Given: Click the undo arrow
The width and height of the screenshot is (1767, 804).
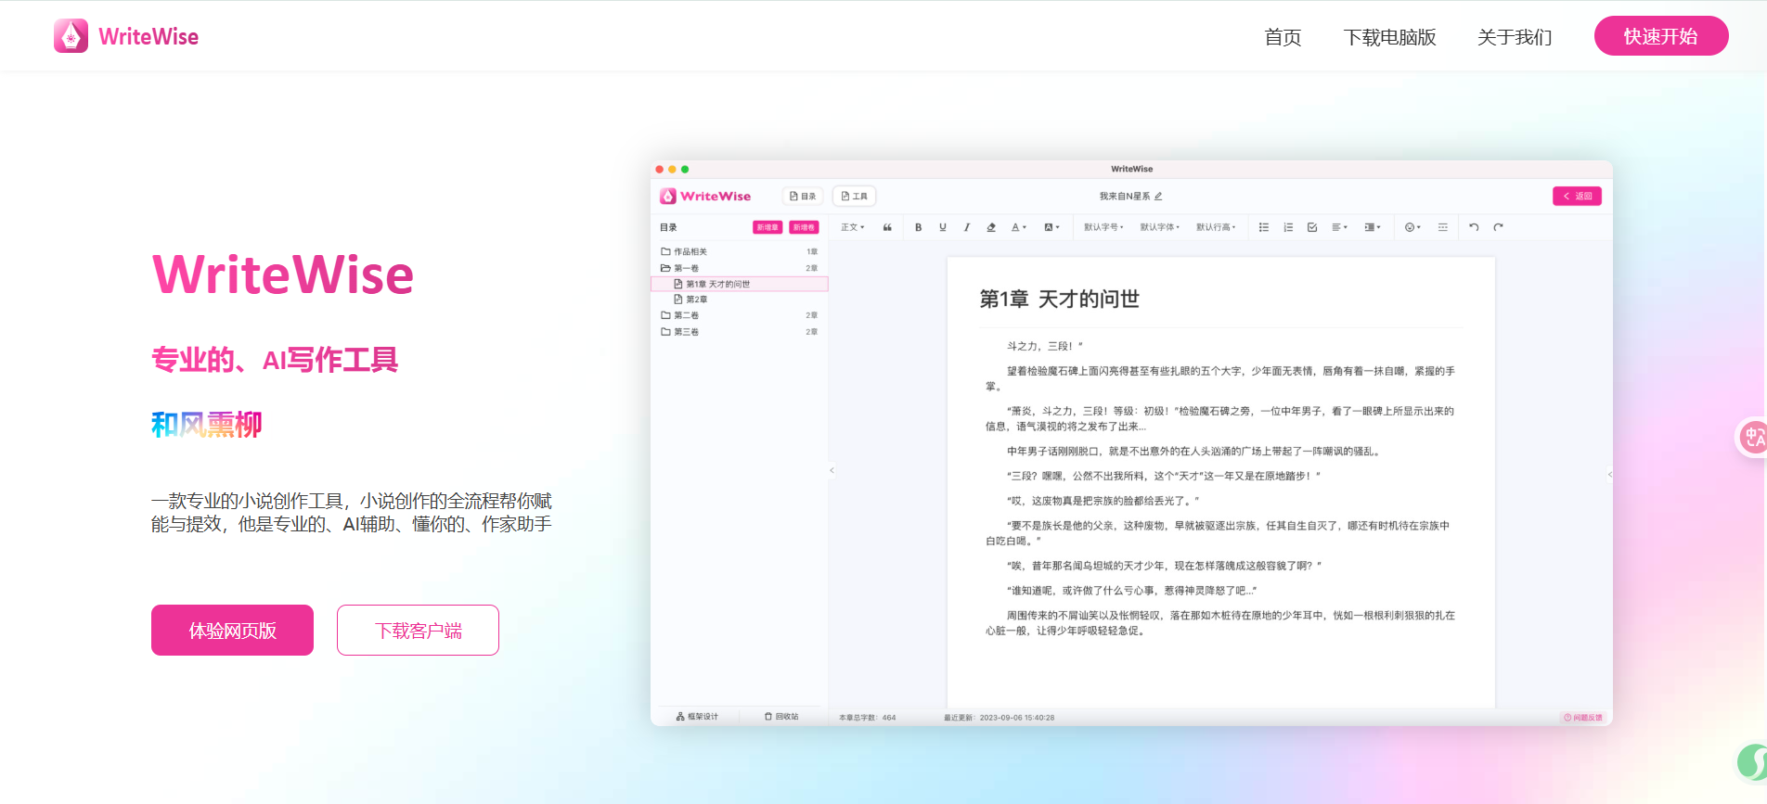Looking at the screenshot, I should (1474, 227).
